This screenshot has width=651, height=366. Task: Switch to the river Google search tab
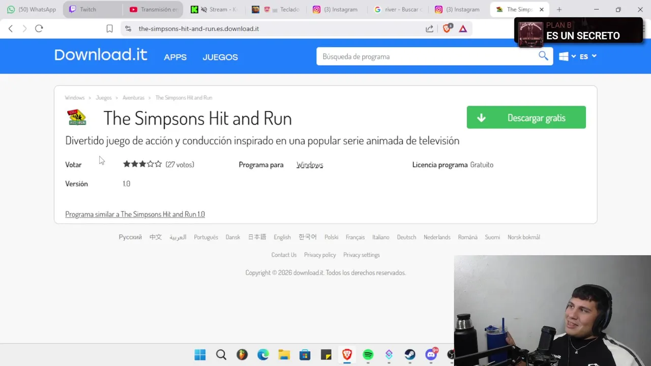tap(398, 9)
